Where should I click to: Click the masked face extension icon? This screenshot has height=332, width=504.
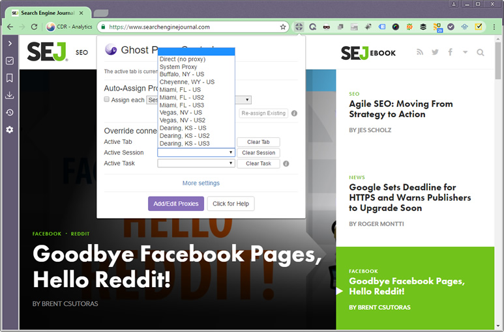coord(327,27)
